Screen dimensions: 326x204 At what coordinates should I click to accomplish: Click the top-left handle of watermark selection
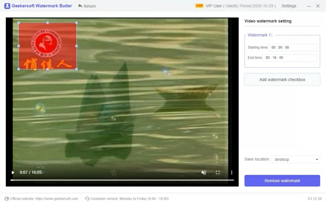point(19,23)
